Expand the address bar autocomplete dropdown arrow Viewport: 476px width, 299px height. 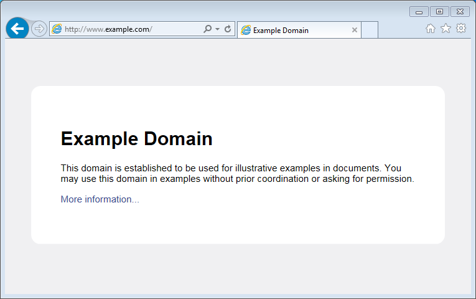(217, 29)
